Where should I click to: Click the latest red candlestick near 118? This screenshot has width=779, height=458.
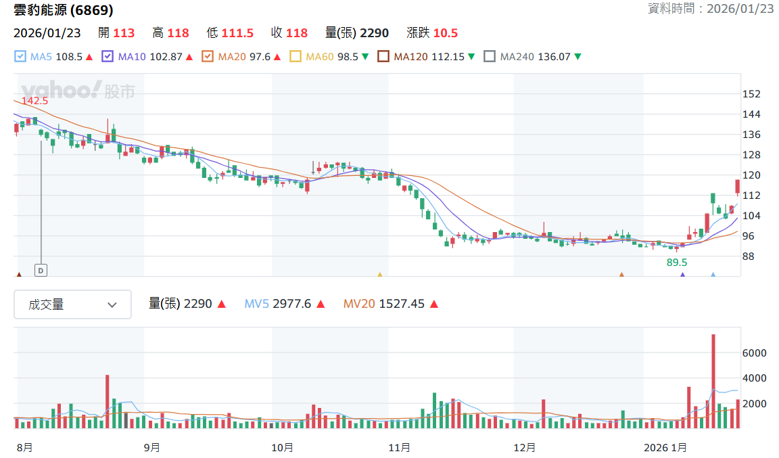click(738, 187)
